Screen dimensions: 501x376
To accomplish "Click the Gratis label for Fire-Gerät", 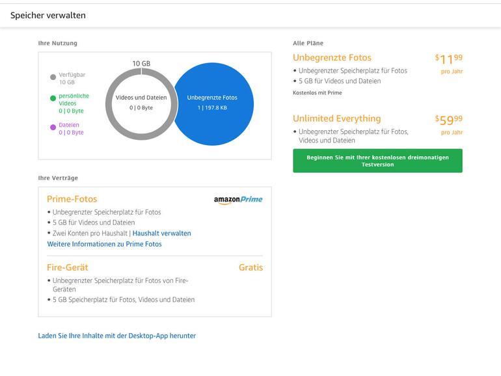I will tap(251, 267).
